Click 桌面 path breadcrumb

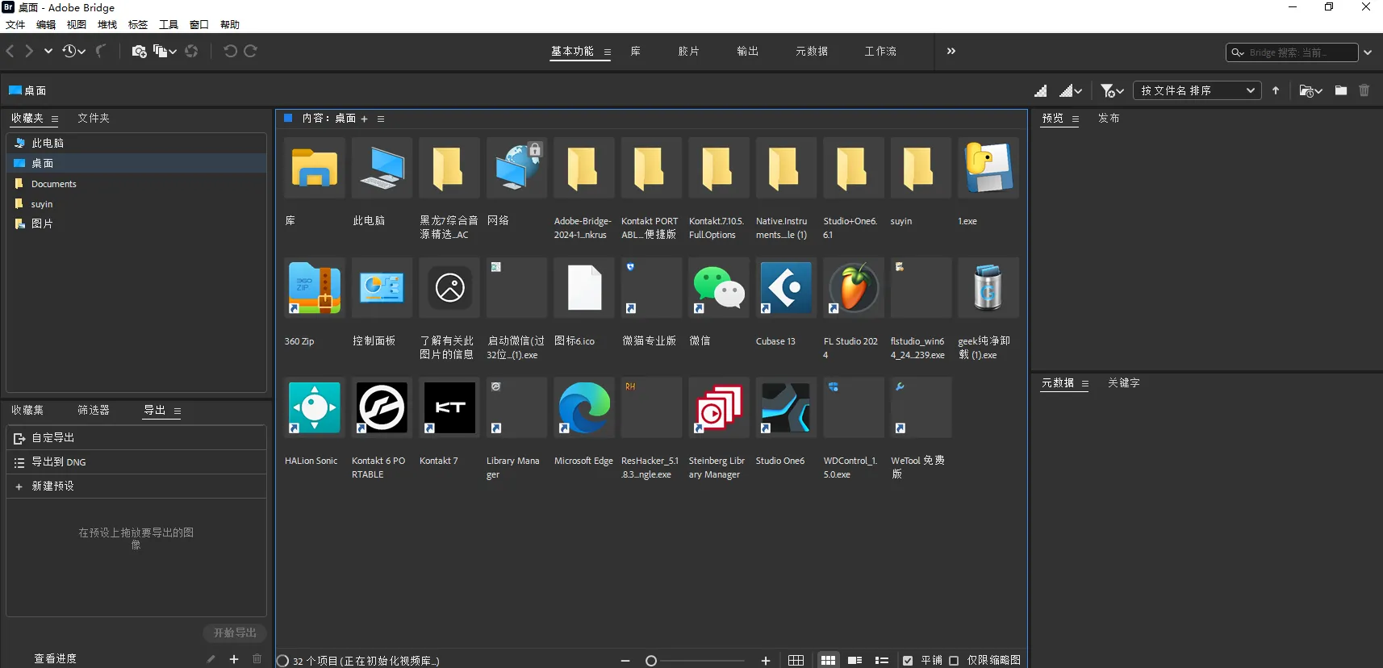tap(27, 90)
